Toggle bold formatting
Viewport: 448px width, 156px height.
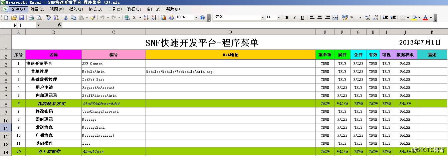[x=287, y=18]
